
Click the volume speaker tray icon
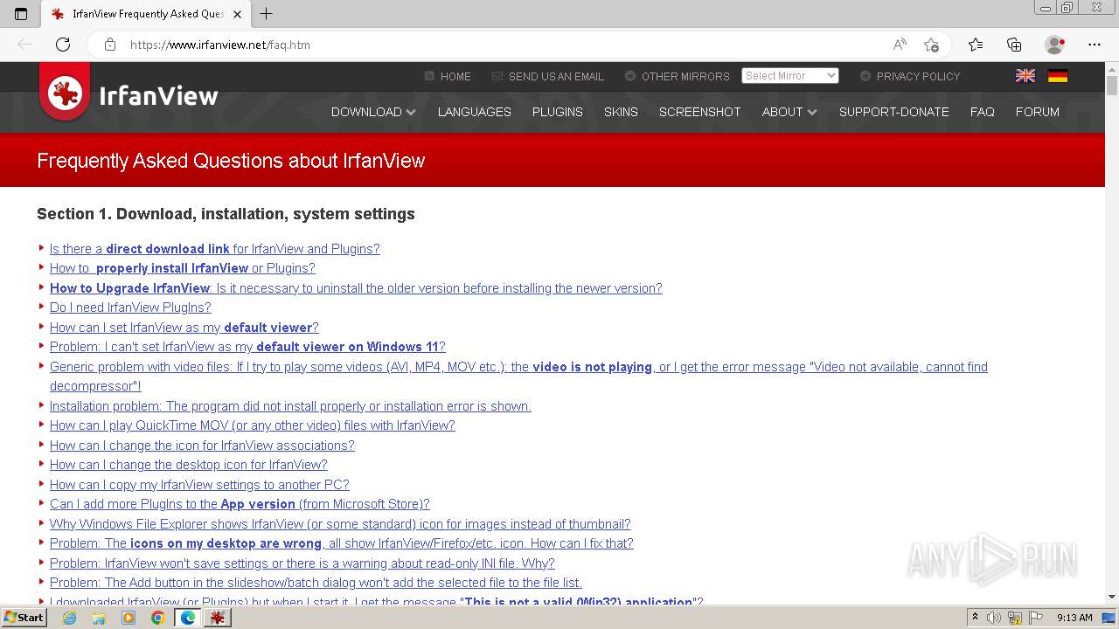(x=994, y=618)
